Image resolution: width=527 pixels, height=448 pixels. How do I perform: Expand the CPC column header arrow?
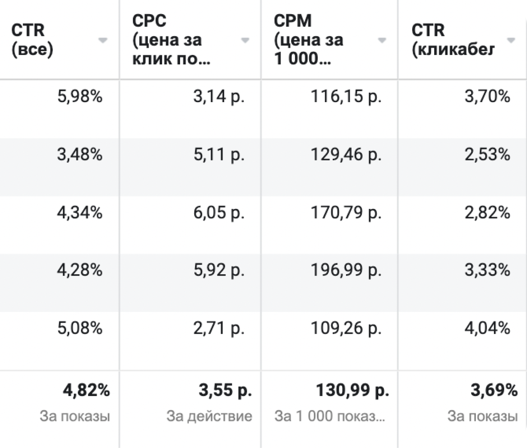(245, 40)
